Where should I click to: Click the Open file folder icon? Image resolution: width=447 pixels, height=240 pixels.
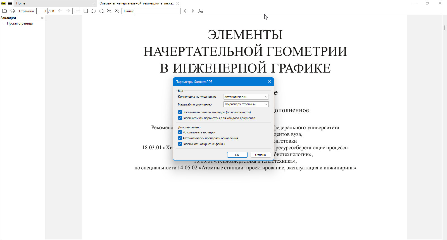pyautogui.click(x=4, y=11)
